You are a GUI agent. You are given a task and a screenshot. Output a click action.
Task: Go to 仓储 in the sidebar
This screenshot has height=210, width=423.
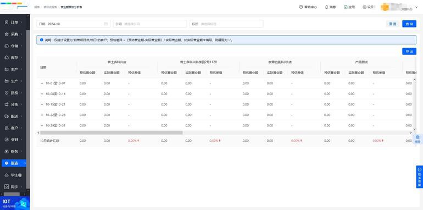(x=14, y=46)
